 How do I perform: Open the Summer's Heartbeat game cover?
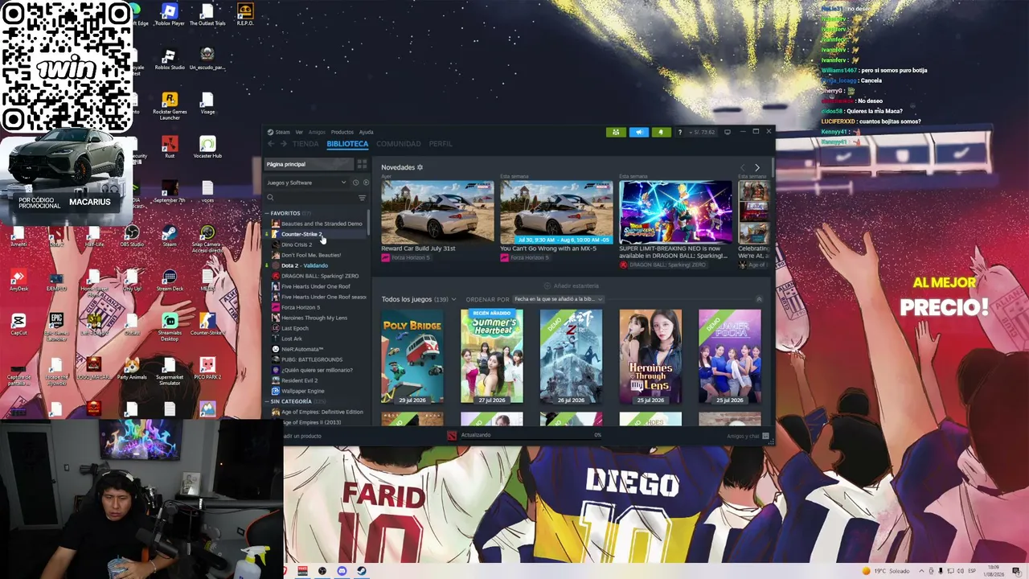click(491, 356)
